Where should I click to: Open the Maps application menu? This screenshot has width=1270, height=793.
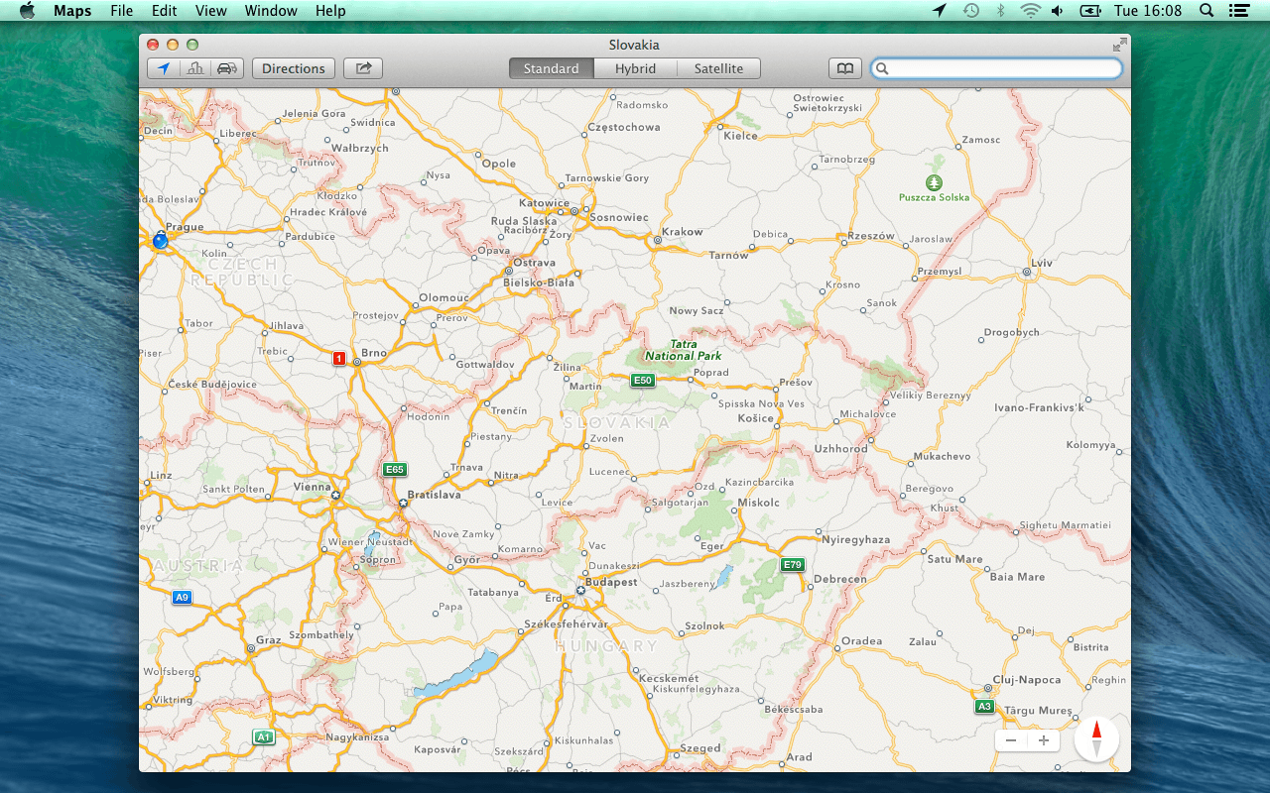click(x=72, y=11)
